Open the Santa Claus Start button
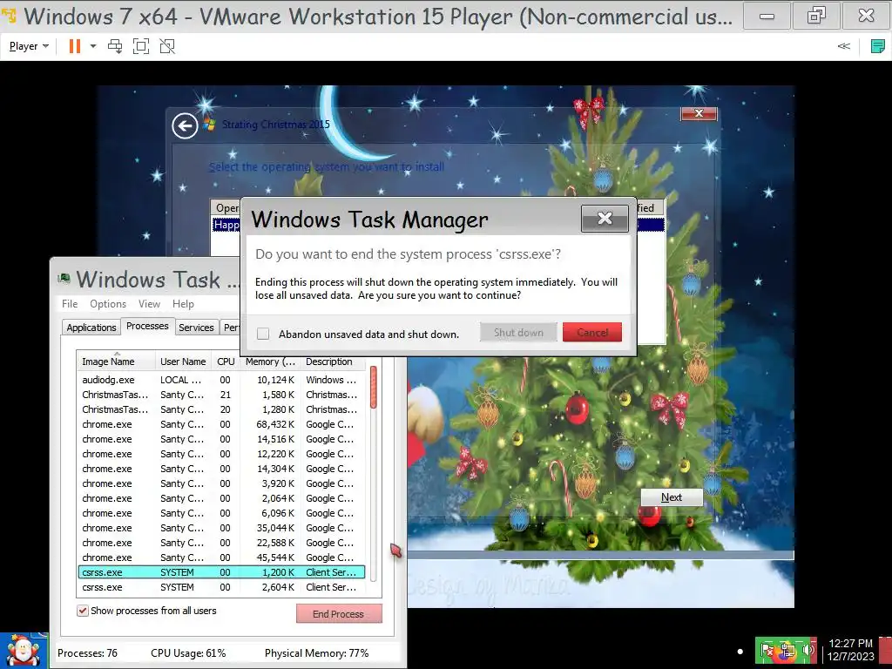This screenshot has height=669, width=892. [23, 650]
